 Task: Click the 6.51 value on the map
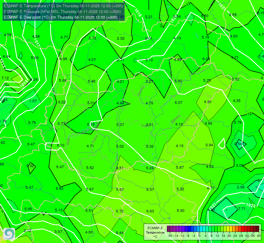(89, 211)
